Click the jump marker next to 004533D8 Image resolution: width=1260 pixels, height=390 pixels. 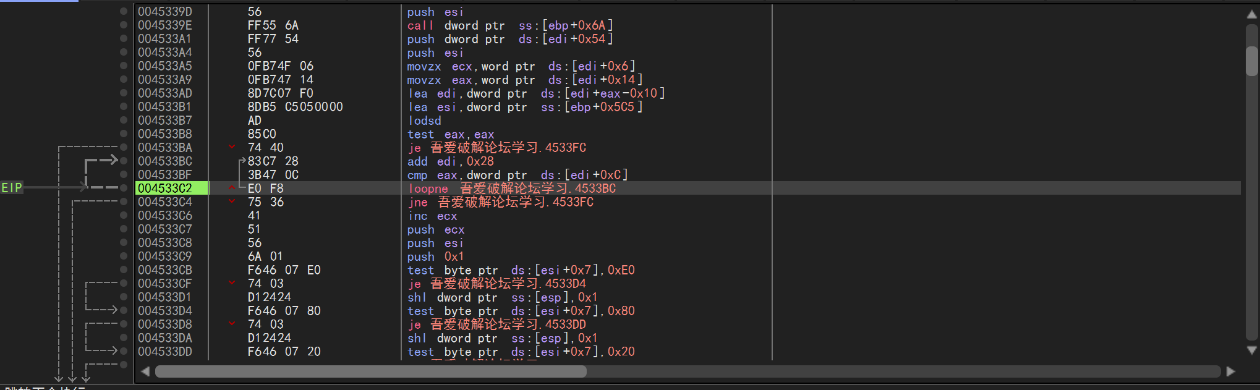click(232, 324)
